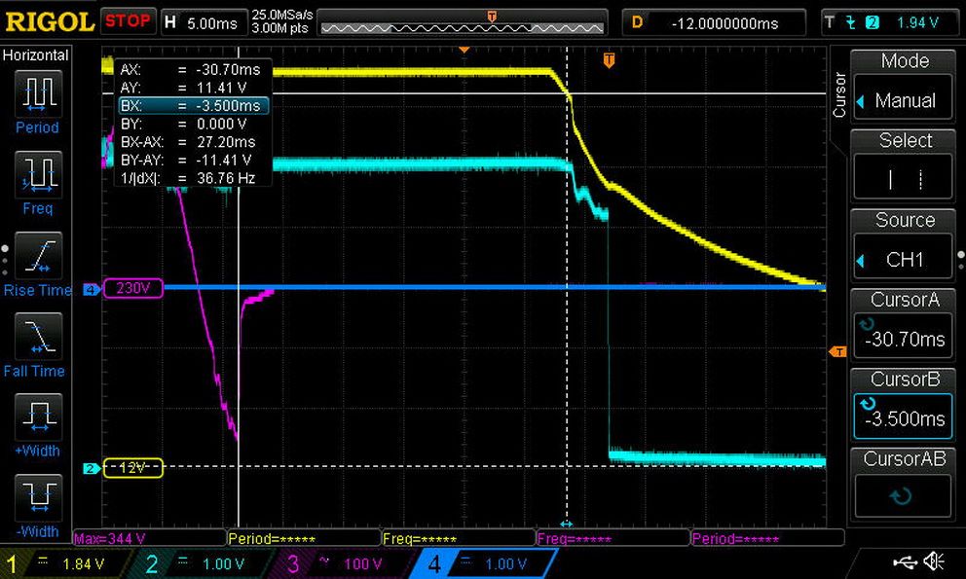Toggle channel 3 at 100 V
Image resolution: width=966 pixels, height=579 pixels.
342,563
